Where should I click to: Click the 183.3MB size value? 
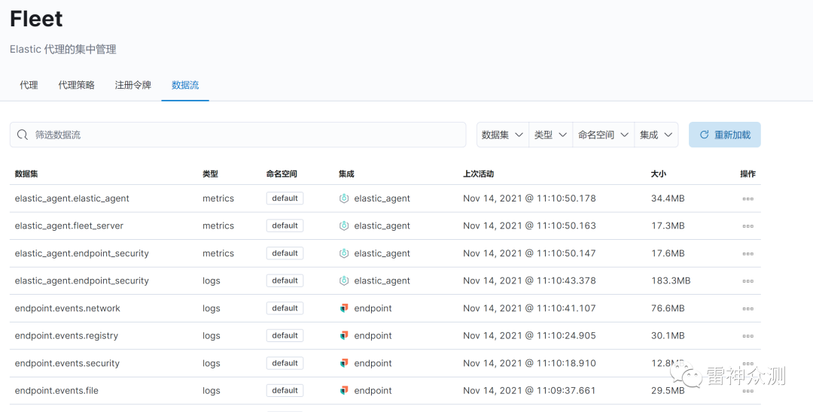pyautogui.click(x=671, y=280)
